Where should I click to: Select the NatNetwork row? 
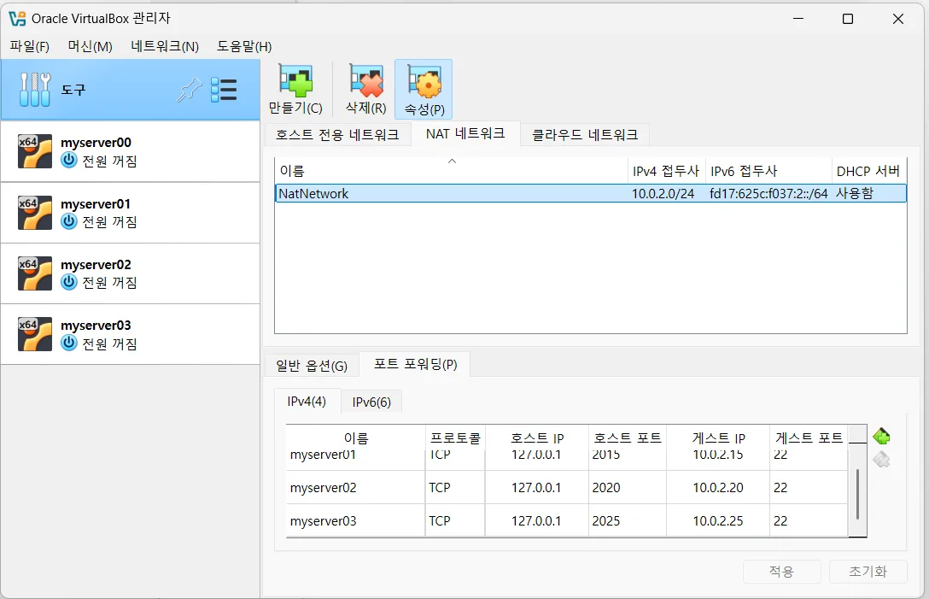click(591, 193)
